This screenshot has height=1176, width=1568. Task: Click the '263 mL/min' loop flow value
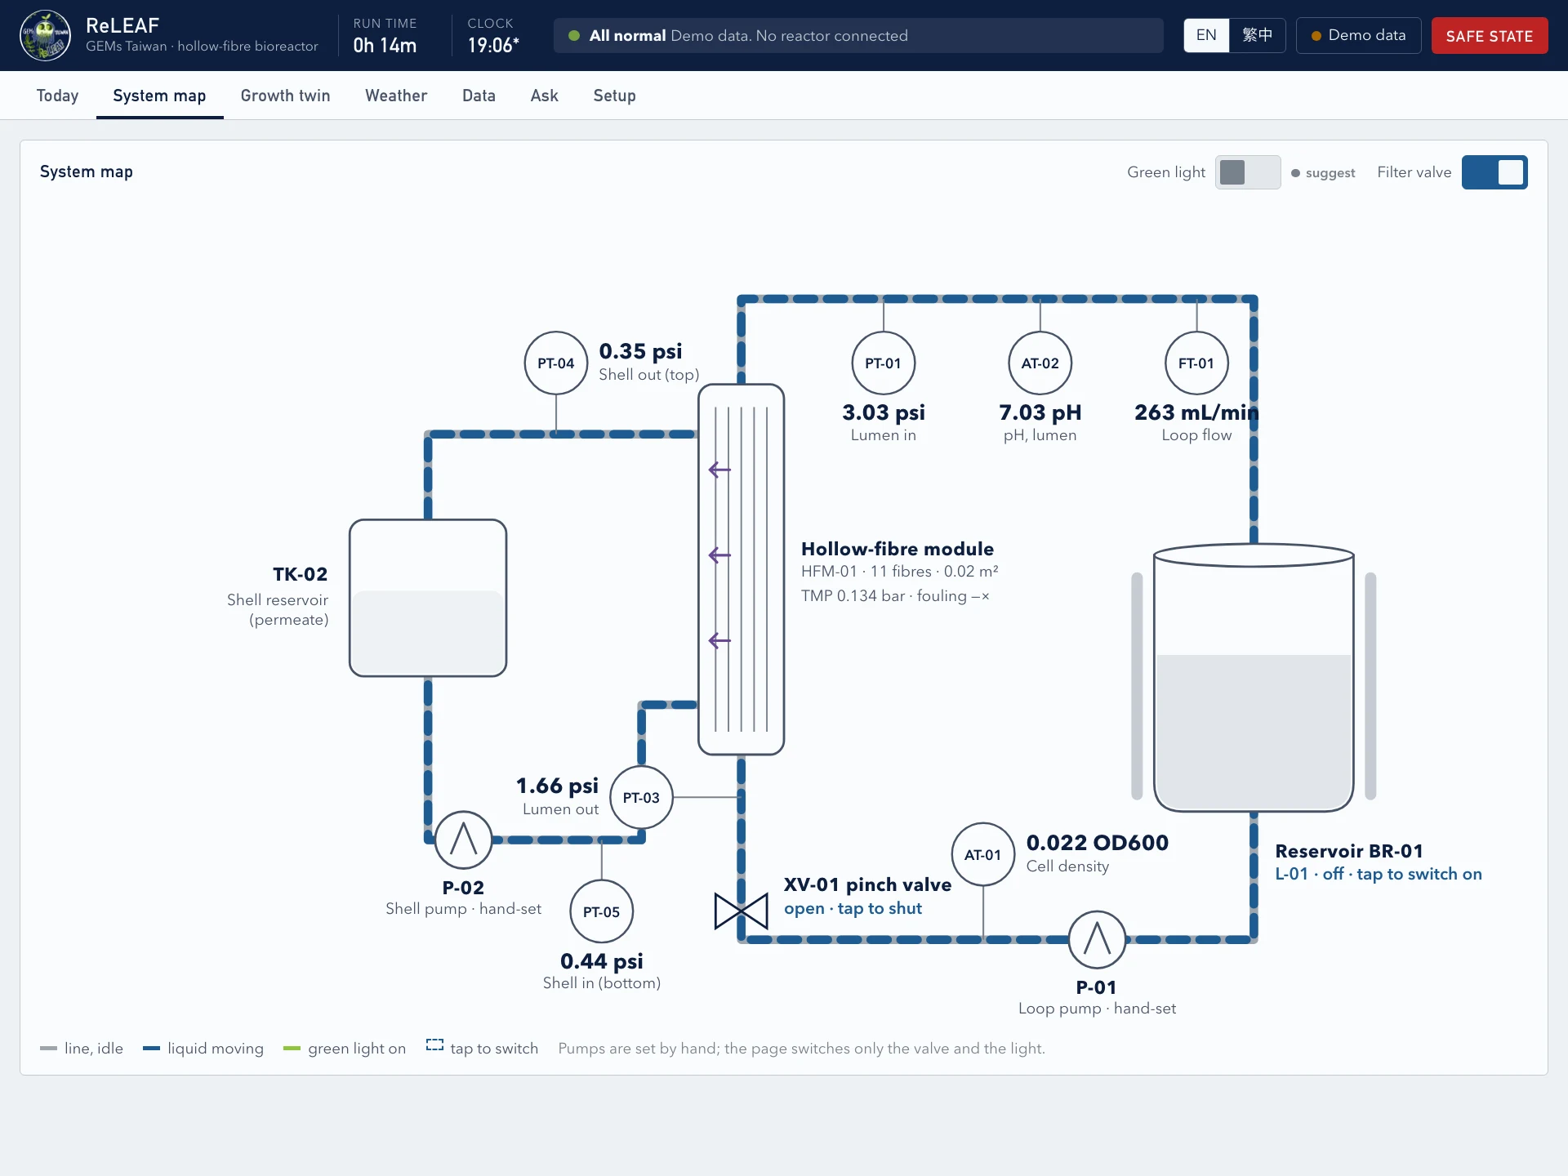(1196, 412)
